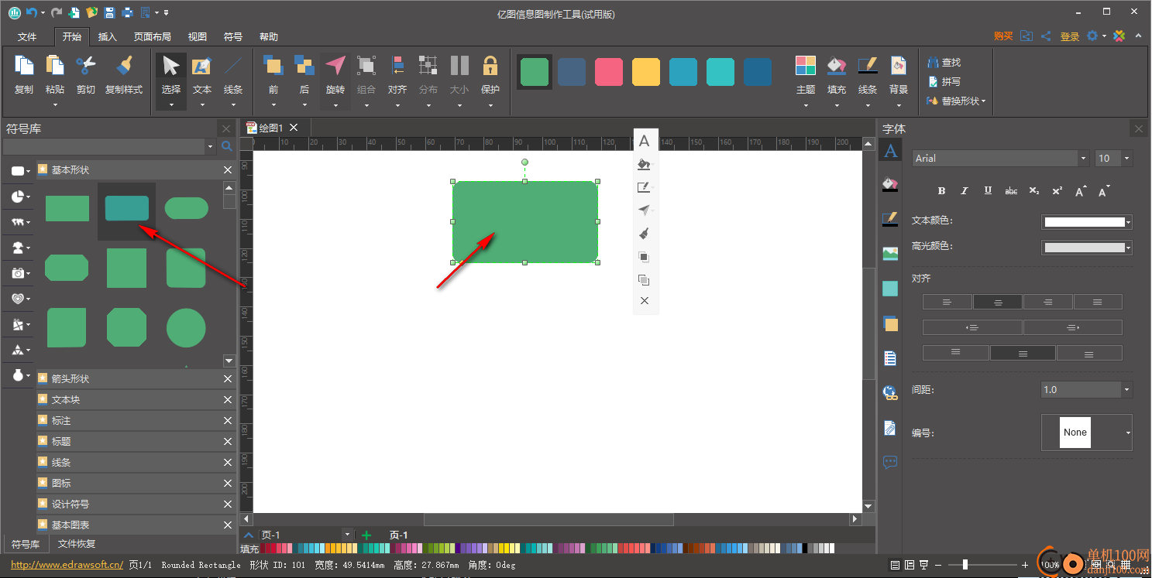Toggle Italic formatting
Image resolution: width=1152 pixels, height=578 pixels.
click(965, 190)
